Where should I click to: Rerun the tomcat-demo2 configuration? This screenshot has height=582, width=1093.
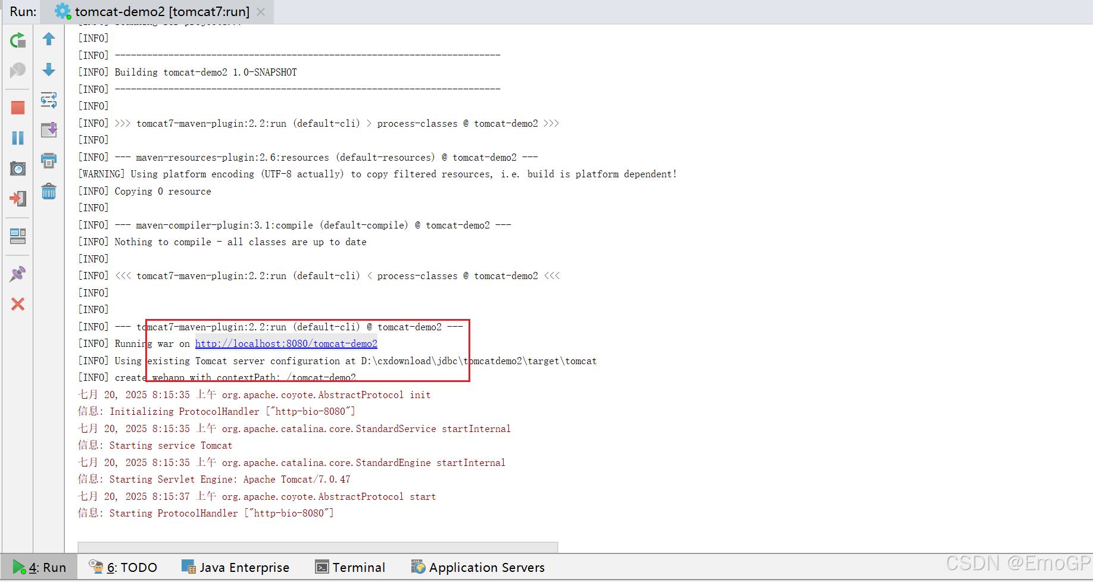18,40
